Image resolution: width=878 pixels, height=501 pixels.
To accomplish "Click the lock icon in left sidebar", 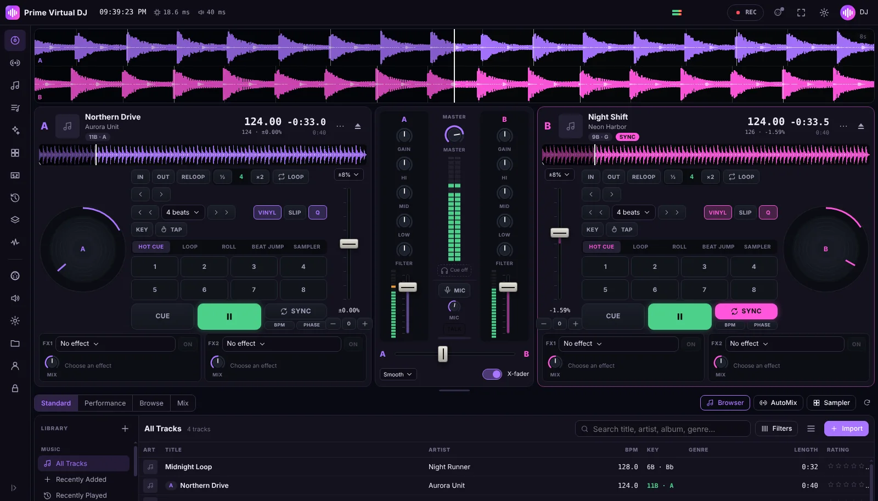I will click(15, 389).
